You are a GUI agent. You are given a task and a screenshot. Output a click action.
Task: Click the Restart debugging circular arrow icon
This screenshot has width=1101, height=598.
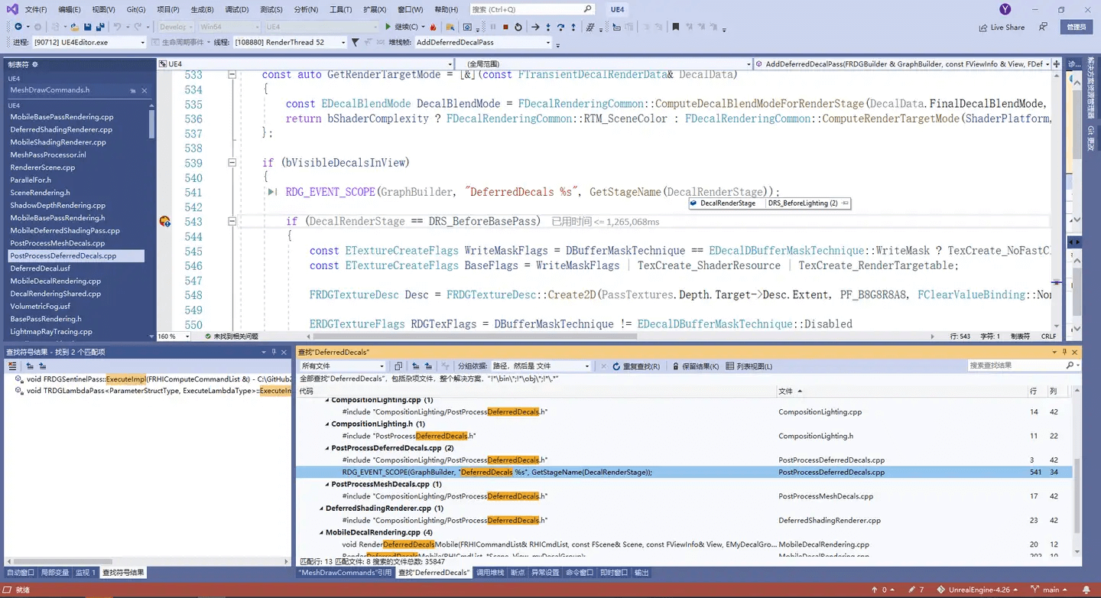tap(518, 27)
